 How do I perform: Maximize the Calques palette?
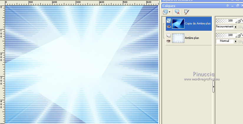point(238,6)
